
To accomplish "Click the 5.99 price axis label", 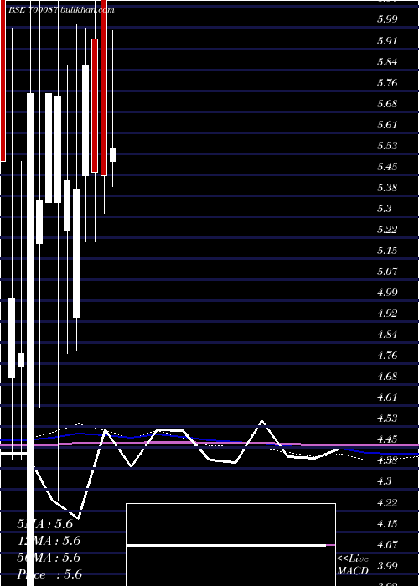I will [387, 19].
